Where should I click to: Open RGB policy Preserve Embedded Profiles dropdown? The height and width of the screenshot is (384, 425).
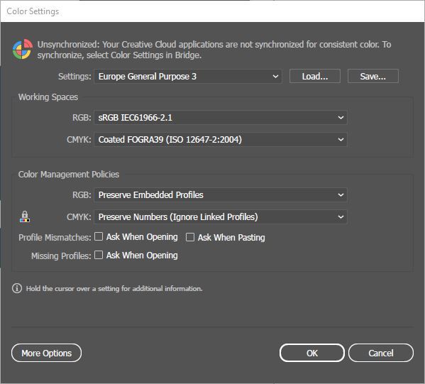tap(221, 194)
